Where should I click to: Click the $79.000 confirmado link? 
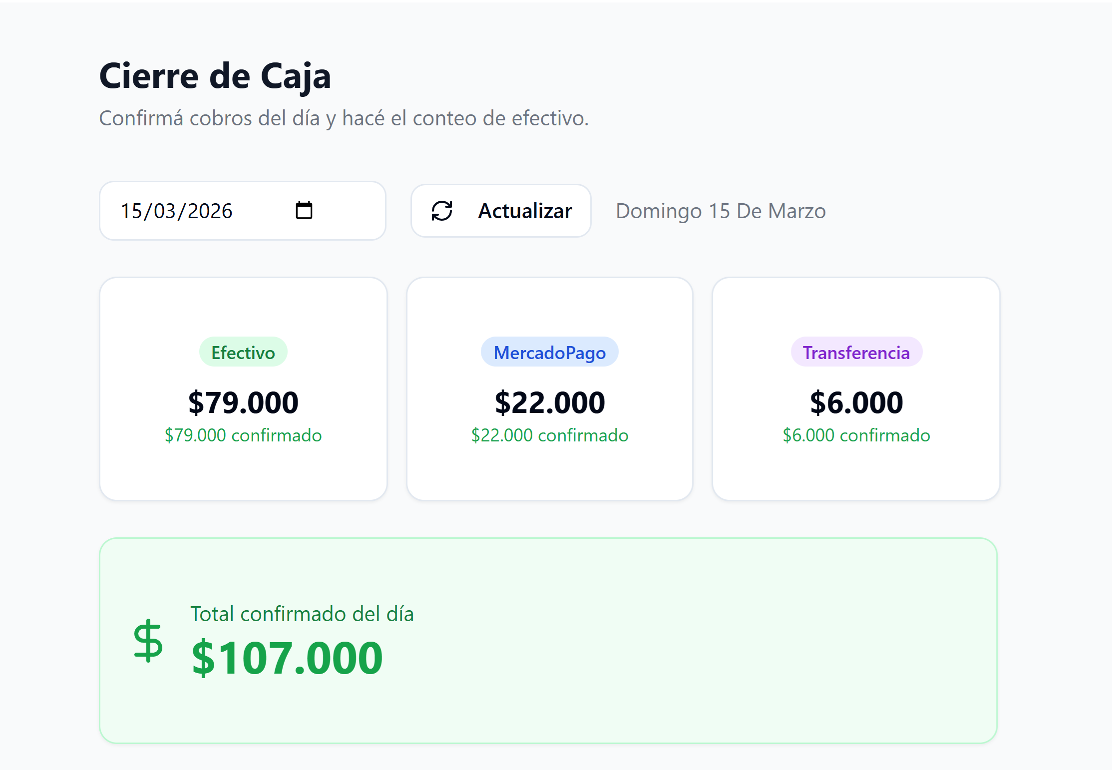[x=243, y=435]
